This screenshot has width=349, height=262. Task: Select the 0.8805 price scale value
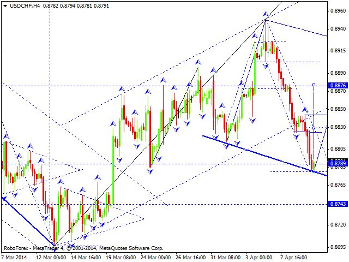[x=338, y=149]
